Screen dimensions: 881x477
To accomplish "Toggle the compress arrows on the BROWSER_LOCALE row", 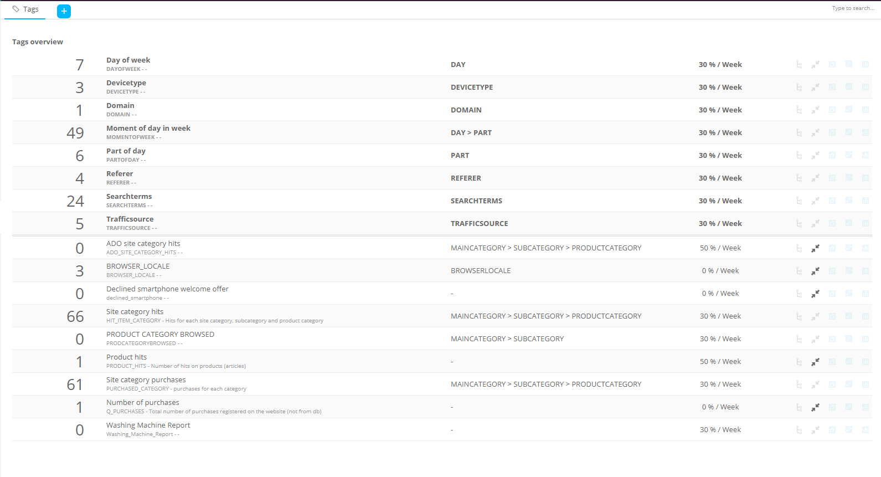I will click(815, 271).
